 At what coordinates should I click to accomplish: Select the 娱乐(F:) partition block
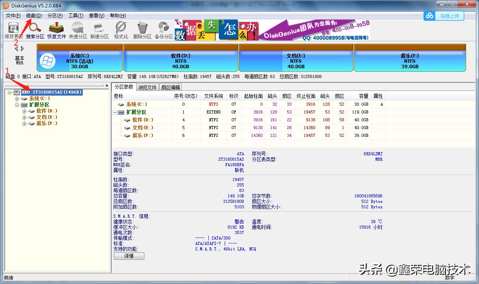coord(409,58)
